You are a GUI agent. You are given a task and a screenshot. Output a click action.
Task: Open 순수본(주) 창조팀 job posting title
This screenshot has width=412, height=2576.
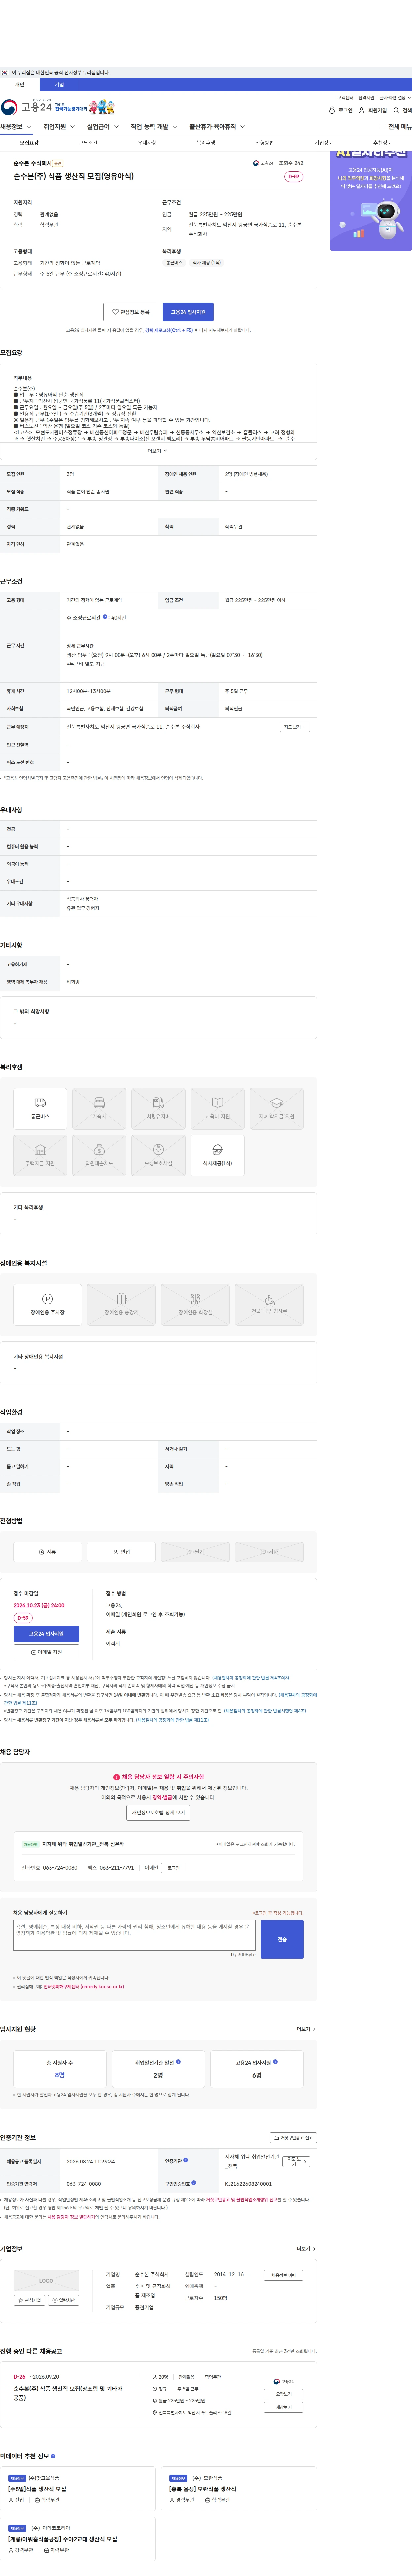pos(68,2393)
